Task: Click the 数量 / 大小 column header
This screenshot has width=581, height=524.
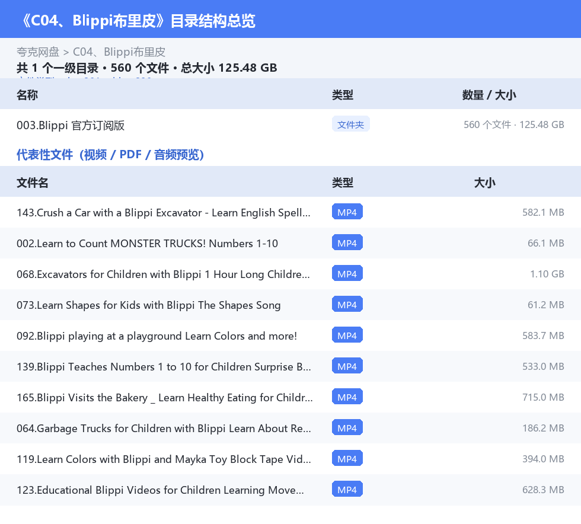Action: (489, 95)
